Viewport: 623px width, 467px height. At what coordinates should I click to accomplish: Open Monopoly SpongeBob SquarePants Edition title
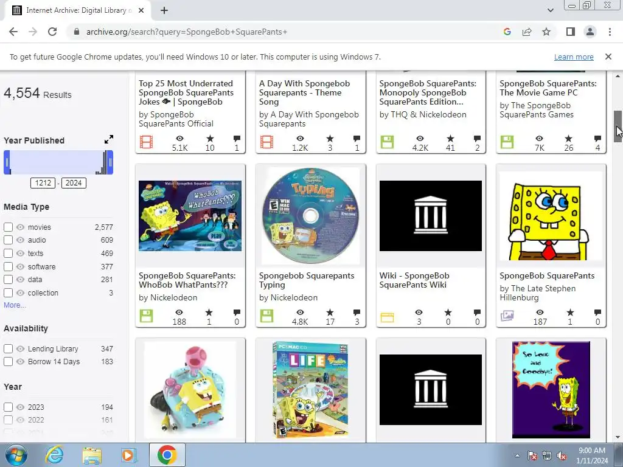tap(428, 92)
